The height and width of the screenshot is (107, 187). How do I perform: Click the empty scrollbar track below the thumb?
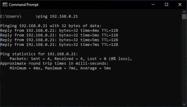pos(184,61)
